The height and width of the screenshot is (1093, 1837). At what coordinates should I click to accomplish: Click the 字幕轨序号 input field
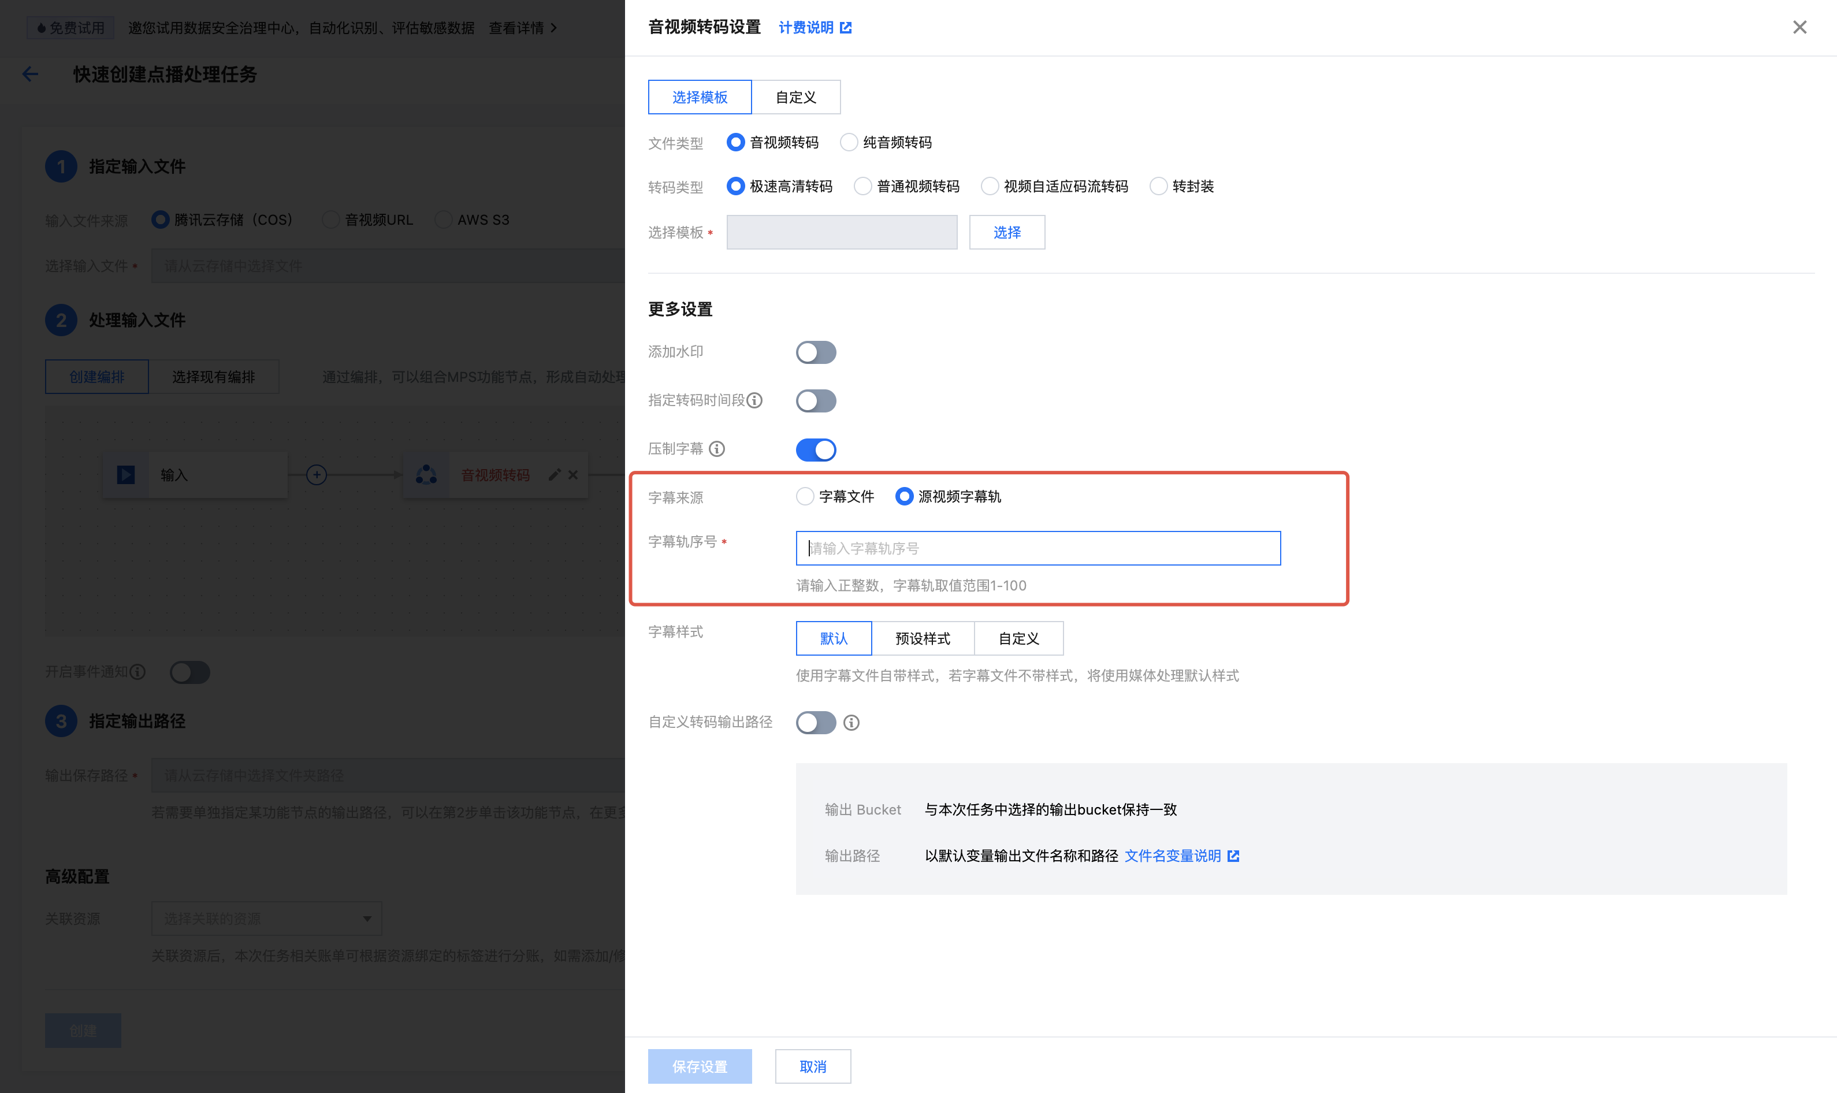click(1038, 548)
